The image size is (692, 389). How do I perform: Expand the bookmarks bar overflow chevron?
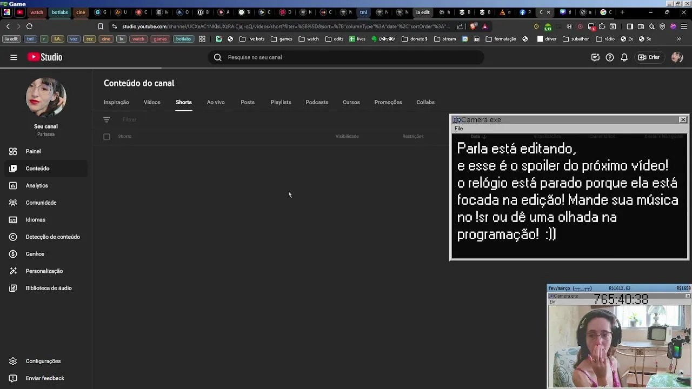click(678, 39)
